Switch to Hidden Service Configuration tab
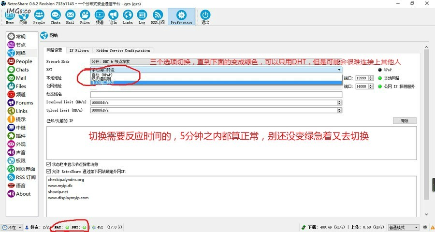 (123, 50)
